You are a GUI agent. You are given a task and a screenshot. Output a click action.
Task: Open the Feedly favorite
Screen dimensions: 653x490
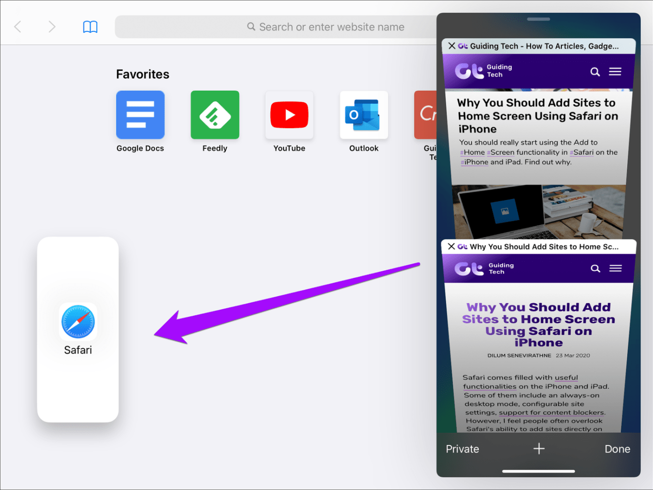pos(215,115)
